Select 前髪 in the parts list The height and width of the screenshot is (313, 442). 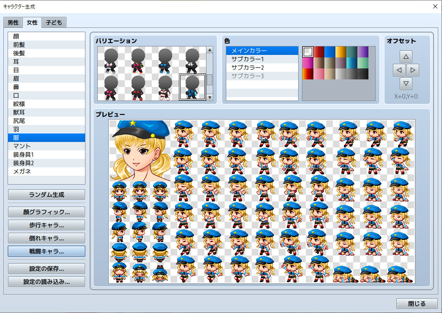tap(19, 44)
